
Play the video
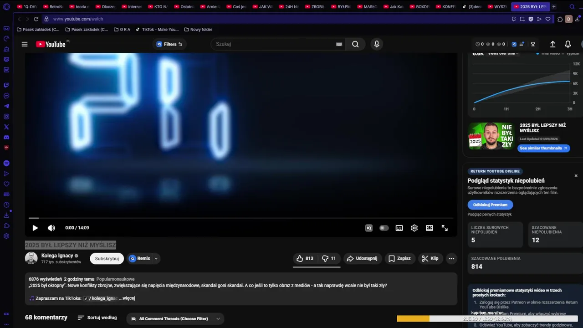pos(35,228)
